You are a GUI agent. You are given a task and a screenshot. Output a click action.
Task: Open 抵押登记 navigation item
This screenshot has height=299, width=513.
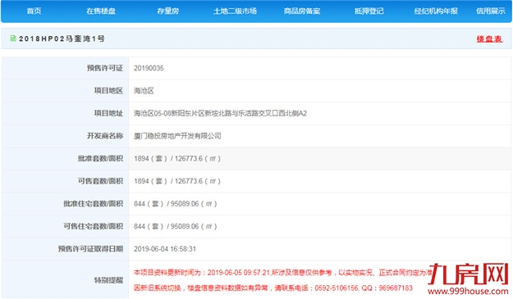[x=369, y=11]
